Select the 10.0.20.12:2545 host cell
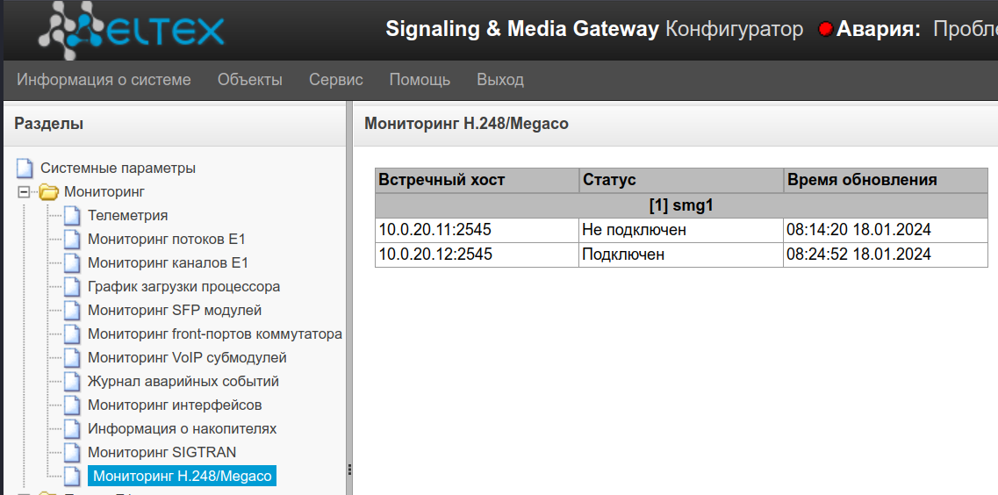The height and width of the screenshot is (495, 998). (435, 255)
